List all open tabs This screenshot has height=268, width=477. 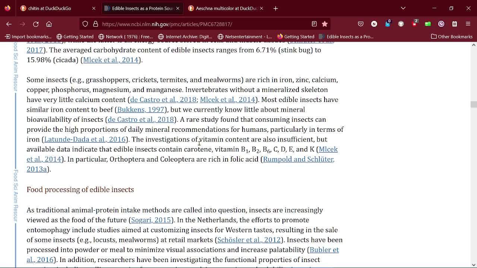click(x=403, y=8)
